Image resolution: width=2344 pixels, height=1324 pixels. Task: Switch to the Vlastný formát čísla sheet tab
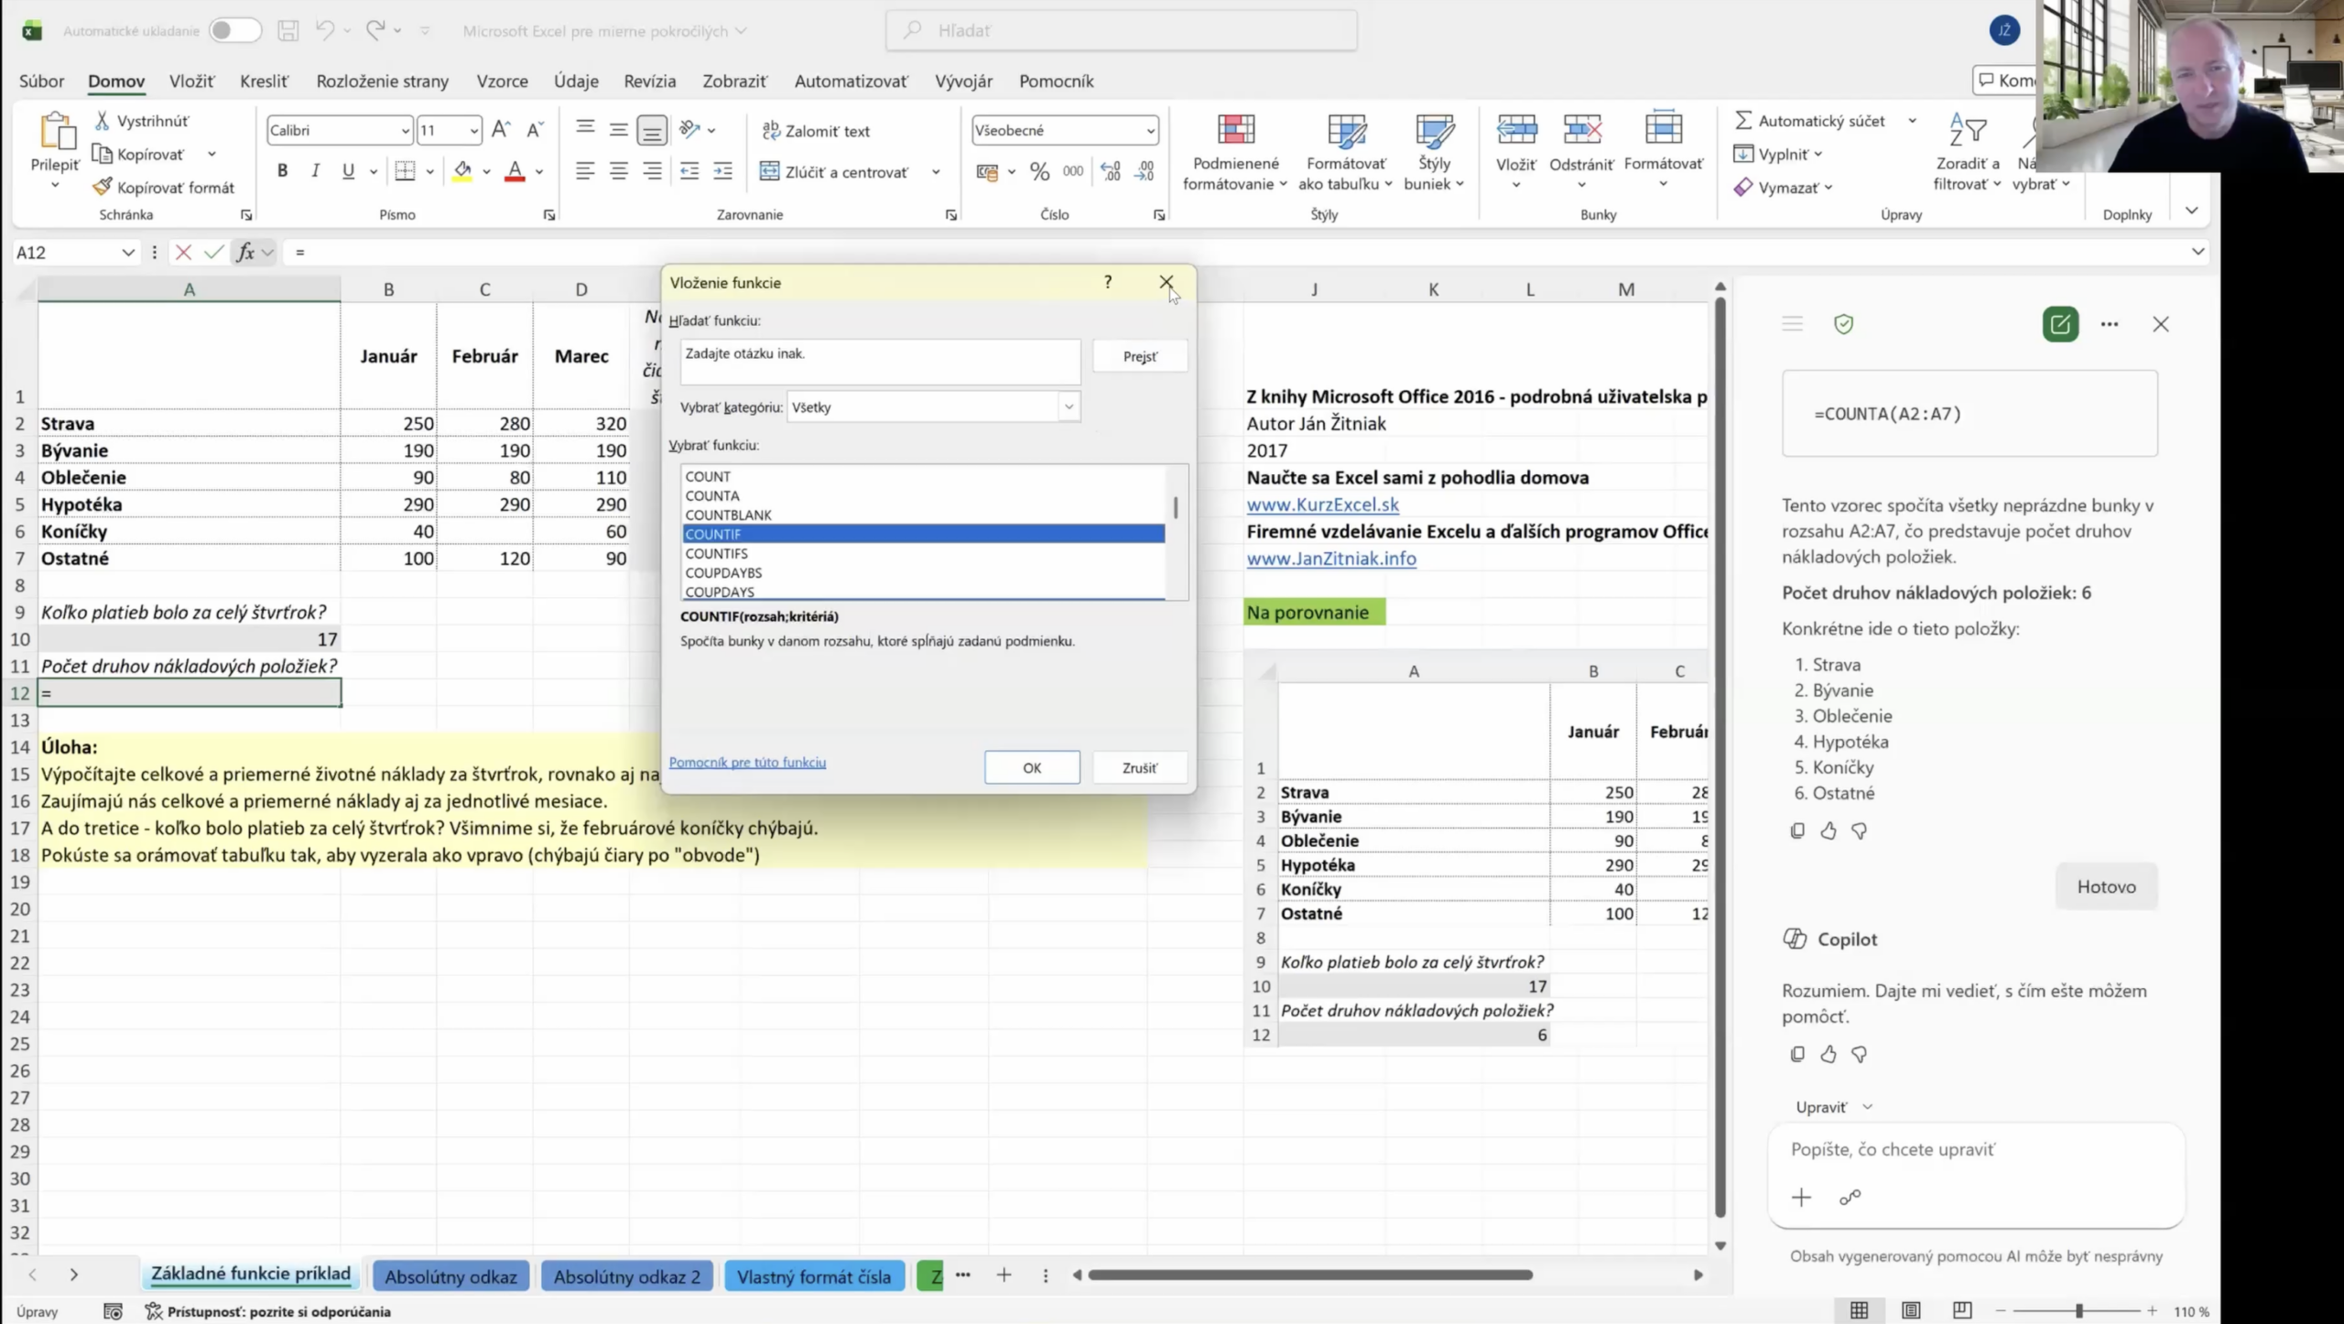tap(813, 1275)
